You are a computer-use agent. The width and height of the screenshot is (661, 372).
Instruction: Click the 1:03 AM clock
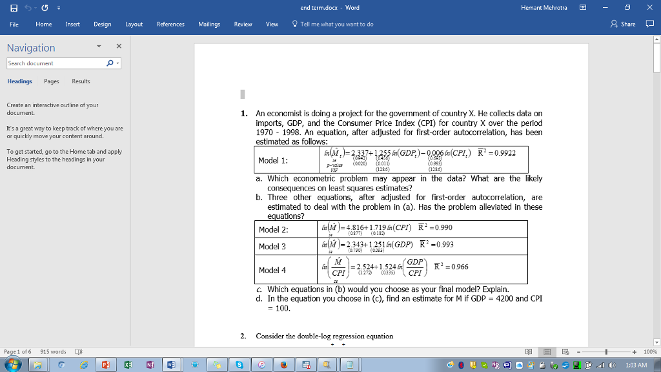[636, 366]
